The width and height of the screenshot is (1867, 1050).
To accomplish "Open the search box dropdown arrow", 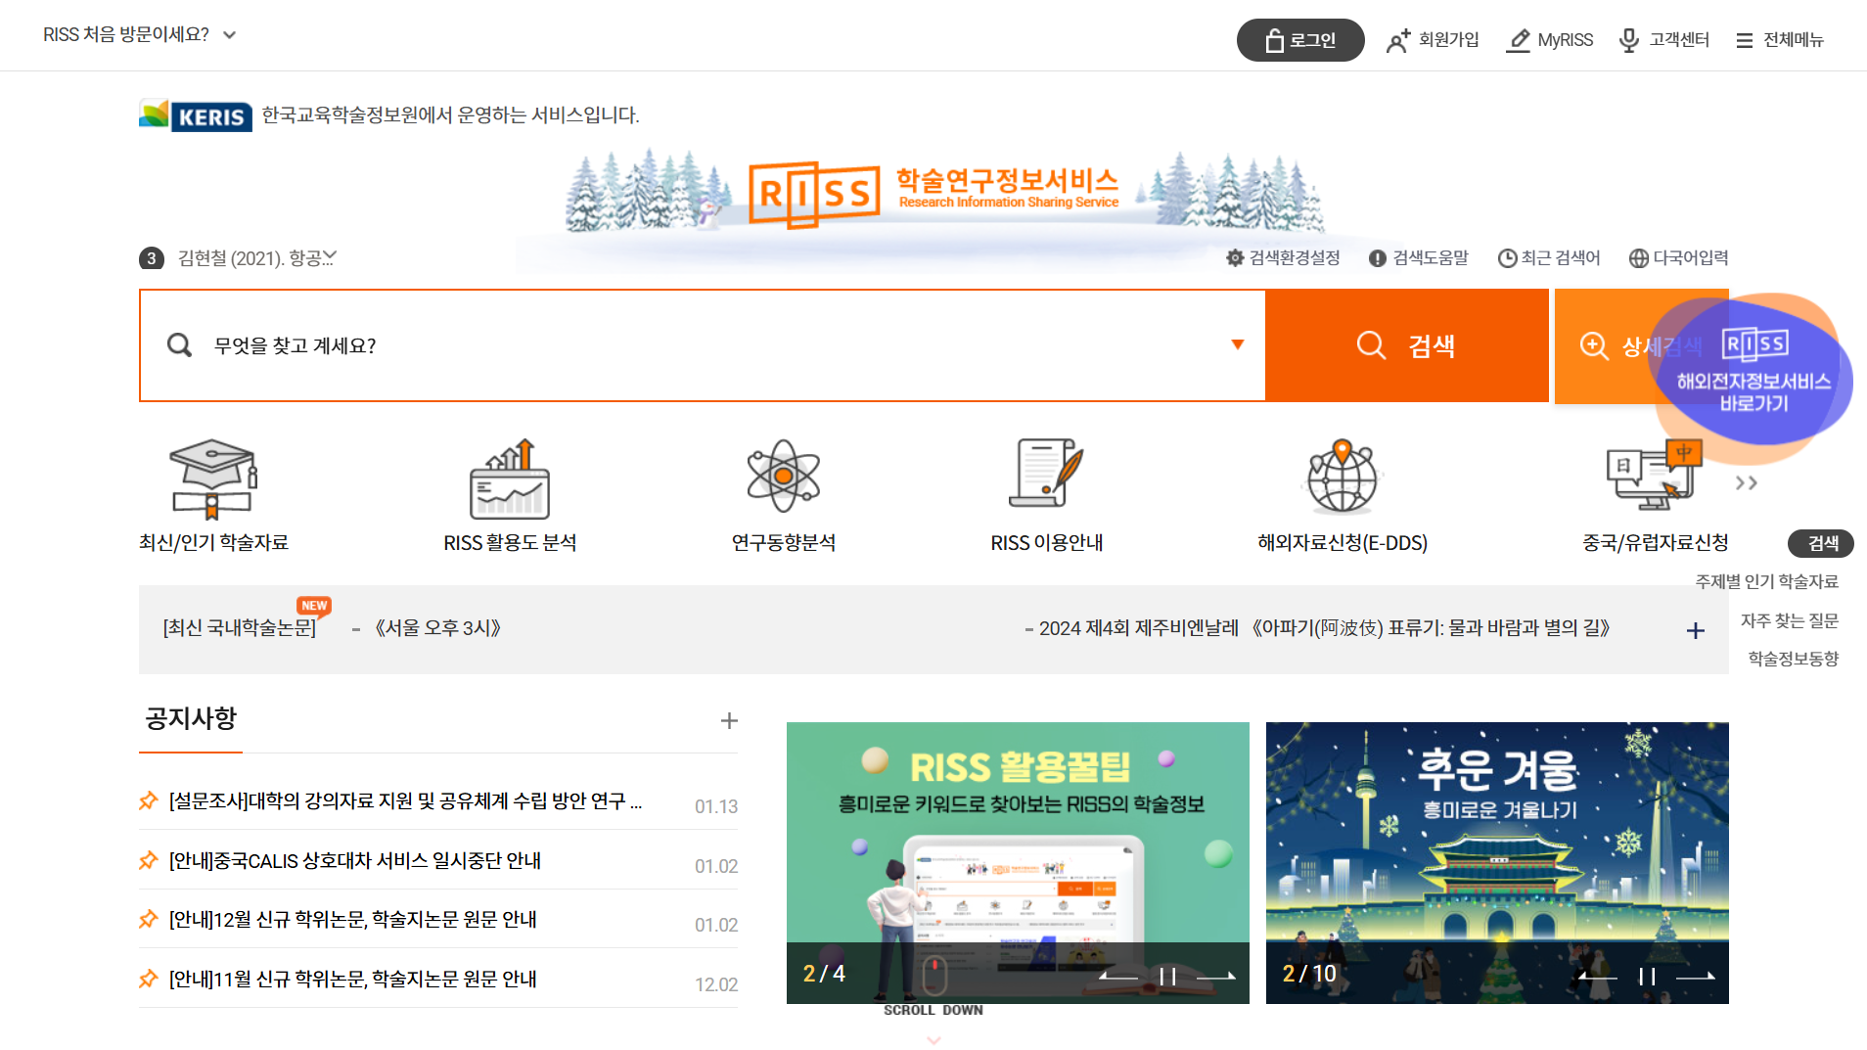I will pos(1238,344).
